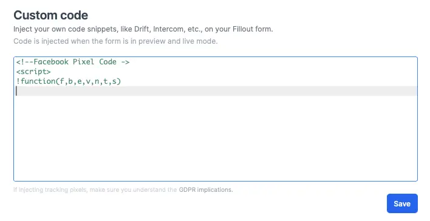Place cursor in the Facebook Pixel Code comment line
The height and width of the screenshot is (221, 430).
point(73,62)
